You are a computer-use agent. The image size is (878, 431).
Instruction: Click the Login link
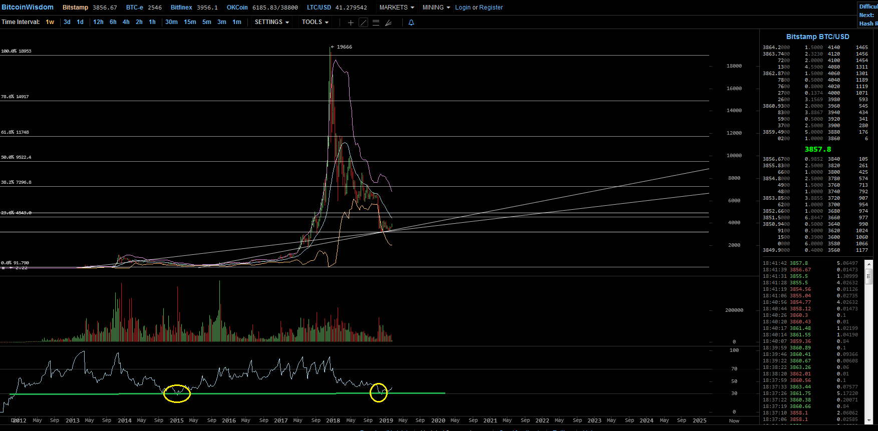click(463, 8)
